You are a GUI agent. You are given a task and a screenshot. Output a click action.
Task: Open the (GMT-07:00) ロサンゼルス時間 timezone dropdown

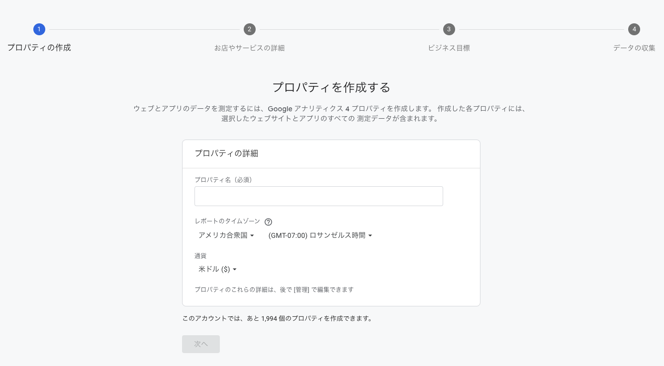(x=320, y=235)
